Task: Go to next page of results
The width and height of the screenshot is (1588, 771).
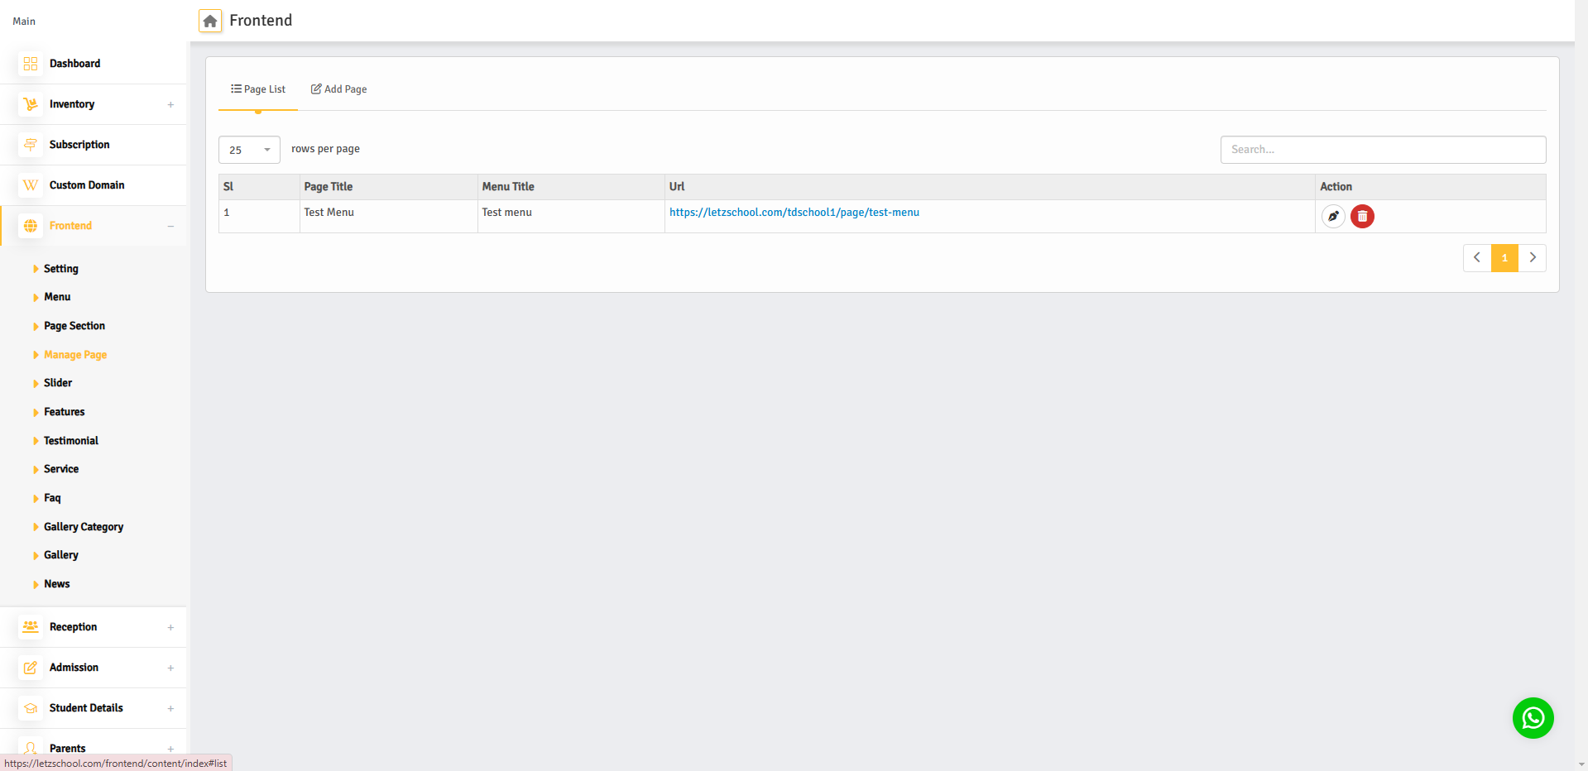Action: click(x=1533, y=258)
